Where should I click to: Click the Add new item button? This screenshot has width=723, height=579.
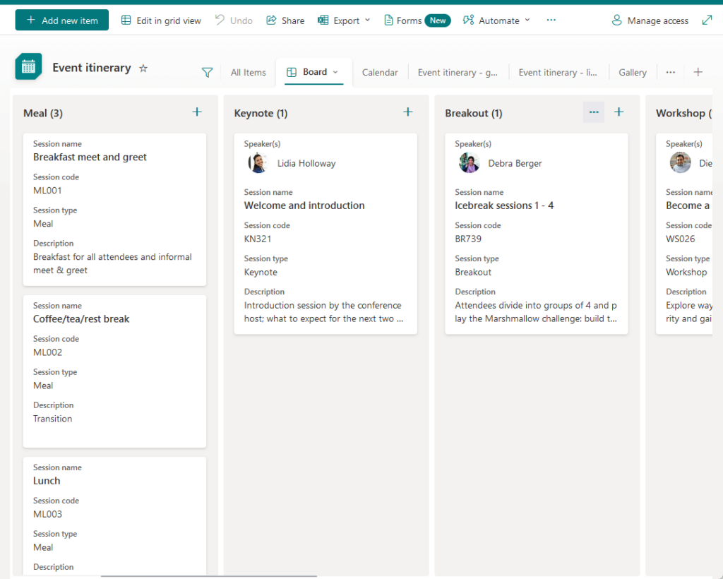62,20
